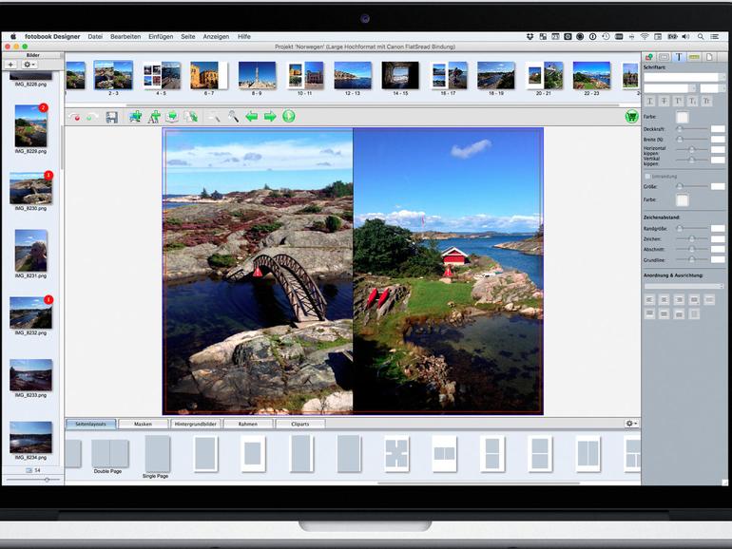Enable the Umrandung checkbox
The image size is (732, 549).
click(647, 177)
